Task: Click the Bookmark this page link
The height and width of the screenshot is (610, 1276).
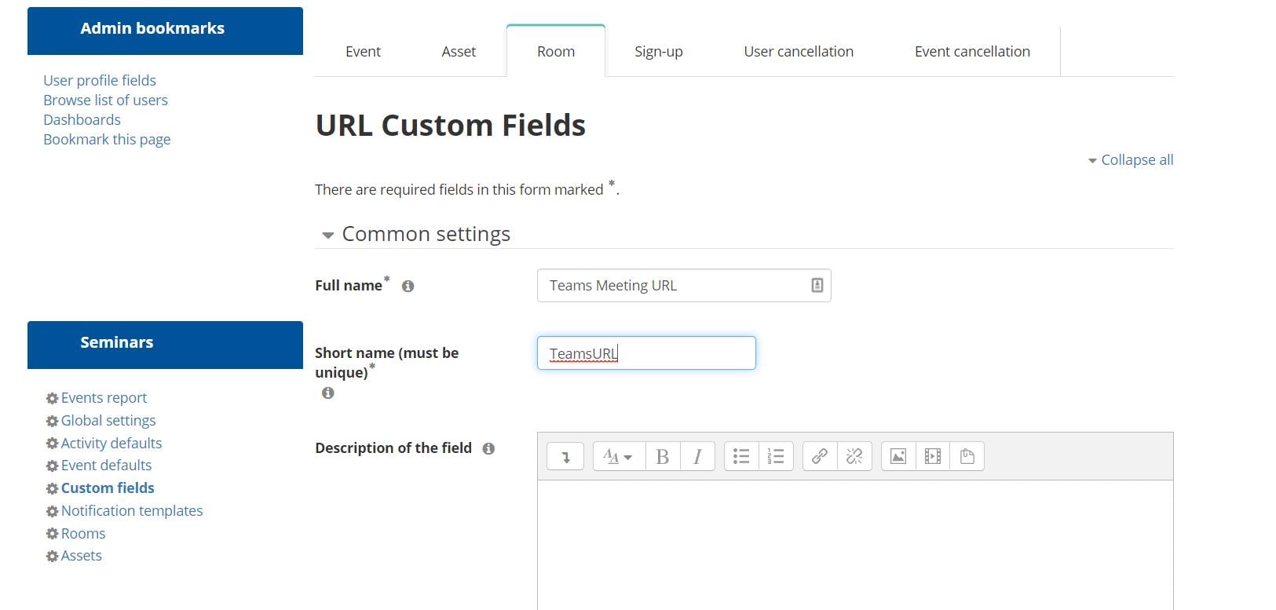Action: [x=107, y=140]
